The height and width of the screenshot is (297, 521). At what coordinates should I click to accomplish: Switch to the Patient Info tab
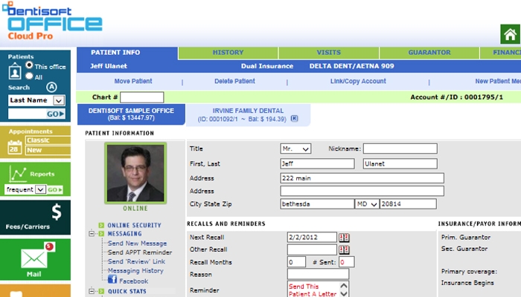pos(127,53)
